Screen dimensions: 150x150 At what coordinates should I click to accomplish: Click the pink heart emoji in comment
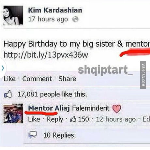[x=116, y=109]
